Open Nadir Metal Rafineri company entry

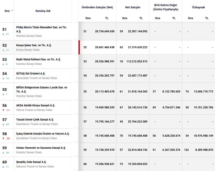tap(38, 59)
